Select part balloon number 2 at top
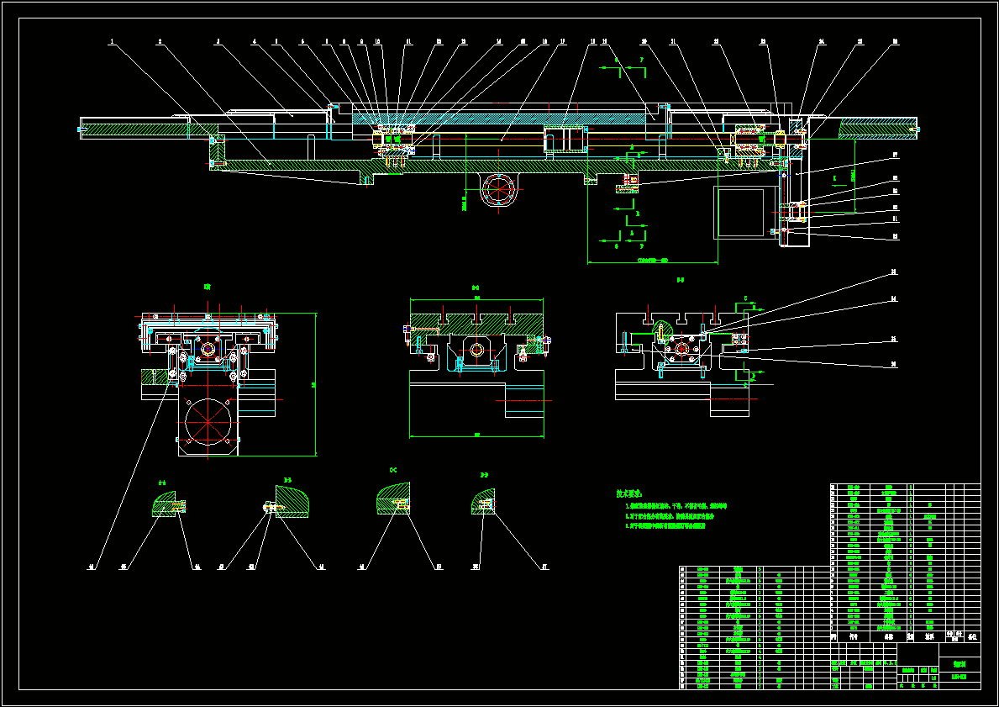 [160, 42]
